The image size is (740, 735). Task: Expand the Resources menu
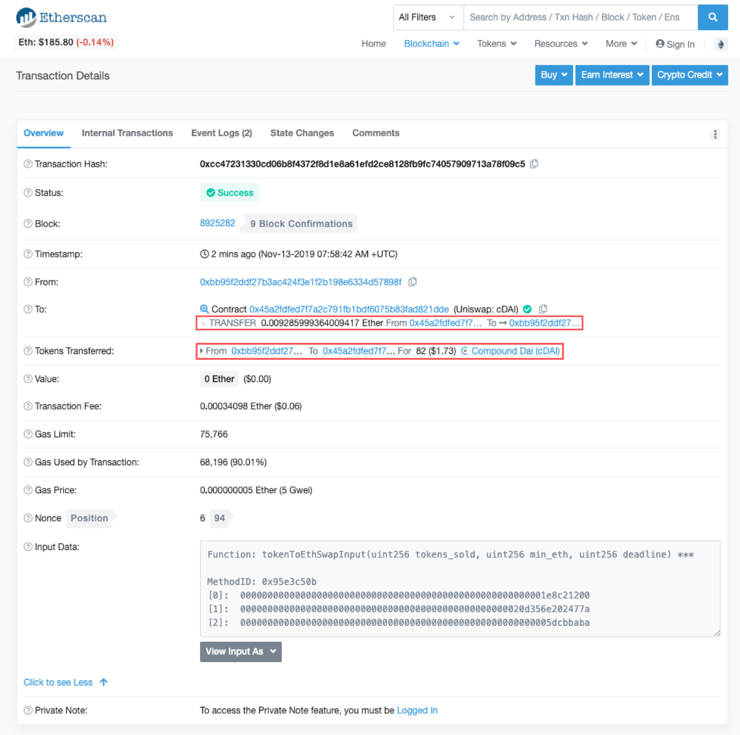(561, 44)
